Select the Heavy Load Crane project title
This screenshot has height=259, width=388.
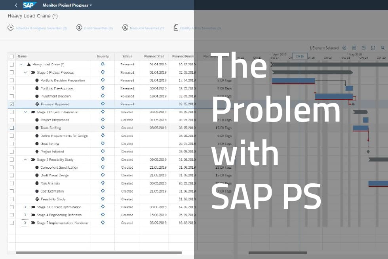(32, 16)
